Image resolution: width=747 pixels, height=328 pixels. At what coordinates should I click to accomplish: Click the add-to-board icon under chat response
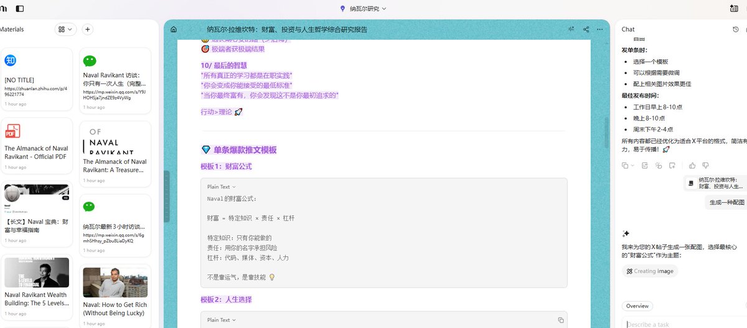coord(672,166)
